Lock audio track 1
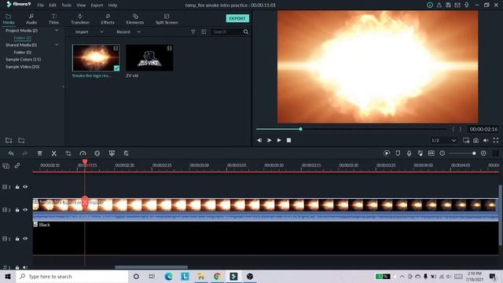 click(17, 267)
